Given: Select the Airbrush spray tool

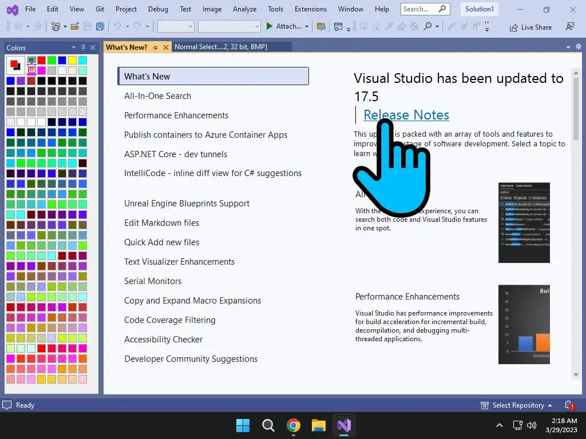Looking at the screenshot, I should 476,26.
